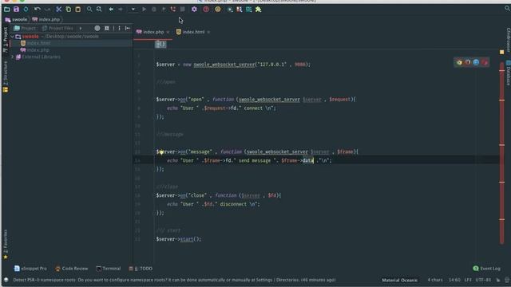The image size is (511, 287).
Task: Click the swoole breadcrumb in navigation bar
Action: pyautogui.click(x=16, y=19)
